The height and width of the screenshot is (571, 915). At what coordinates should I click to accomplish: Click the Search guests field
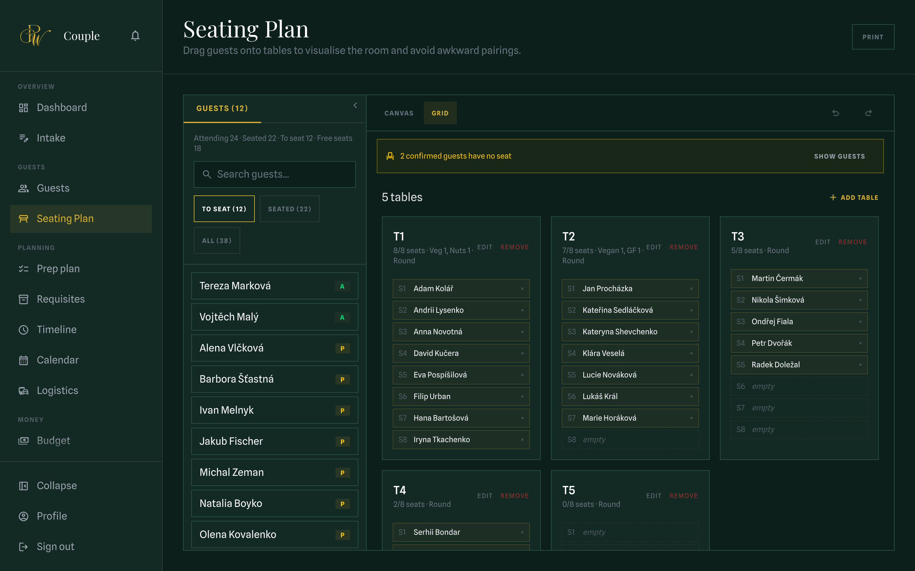275,174
